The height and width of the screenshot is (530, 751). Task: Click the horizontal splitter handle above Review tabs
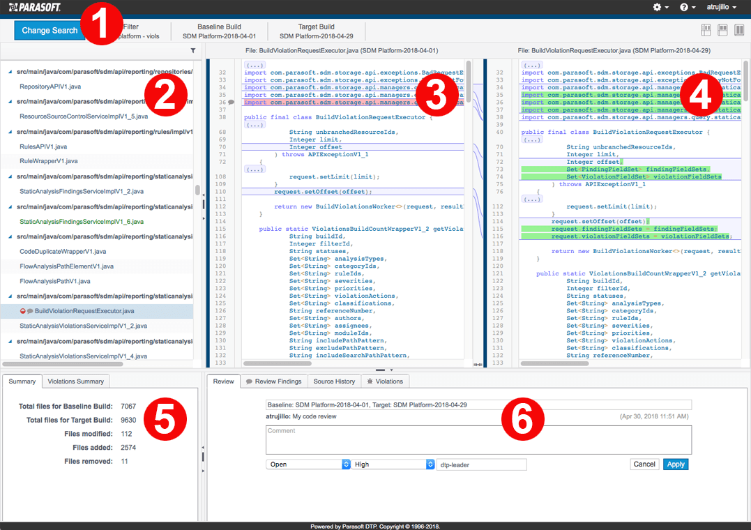point(380,370)
